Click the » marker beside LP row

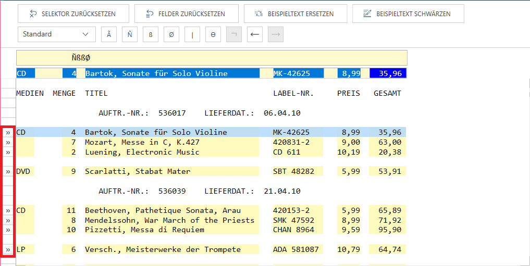[8, 250]
